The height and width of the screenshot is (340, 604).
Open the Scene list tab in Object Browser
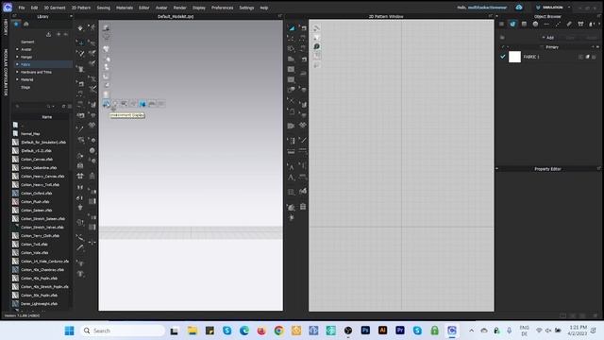(501, 24)
